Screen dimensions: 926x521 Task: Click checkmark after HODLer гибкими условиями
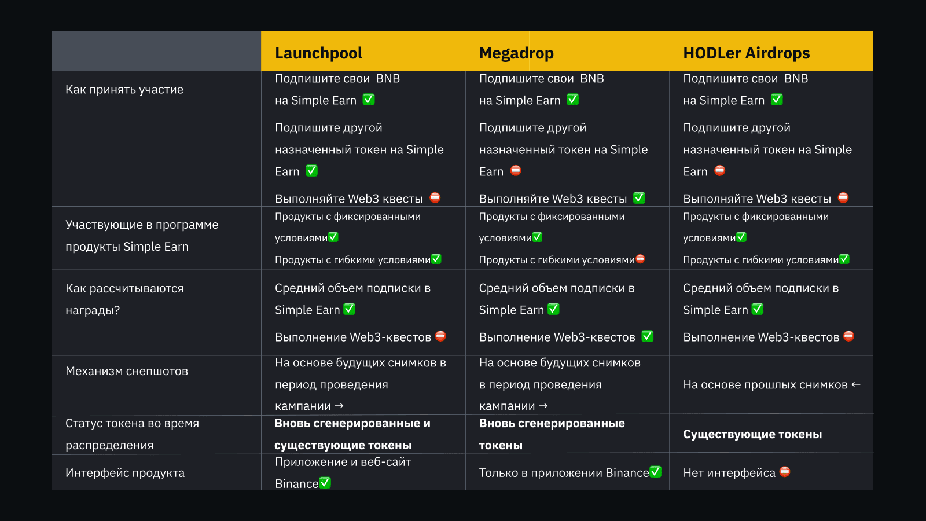click(844, 259)
